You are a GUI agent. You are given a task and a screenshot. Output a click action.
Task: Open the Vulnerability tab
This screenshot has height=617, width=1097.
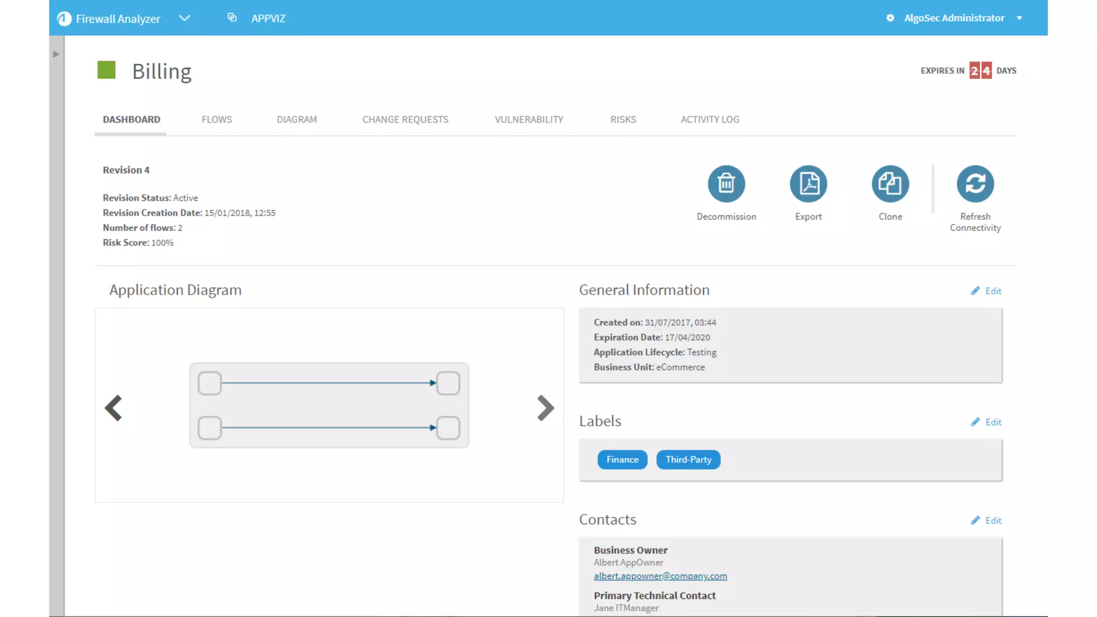tap(529, 119)
